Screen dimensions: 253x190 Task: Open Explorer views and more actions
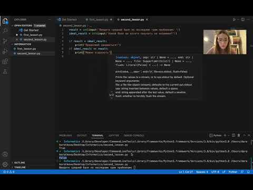pos(50,20)
